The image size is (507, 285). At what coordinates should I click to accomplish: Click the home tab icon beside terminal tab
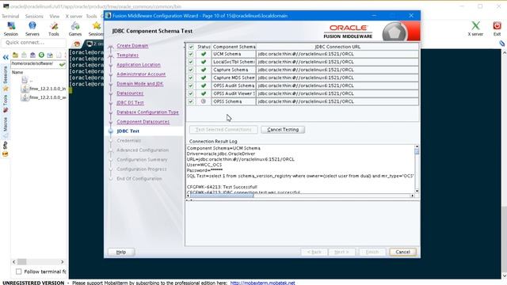coord(77,44)
